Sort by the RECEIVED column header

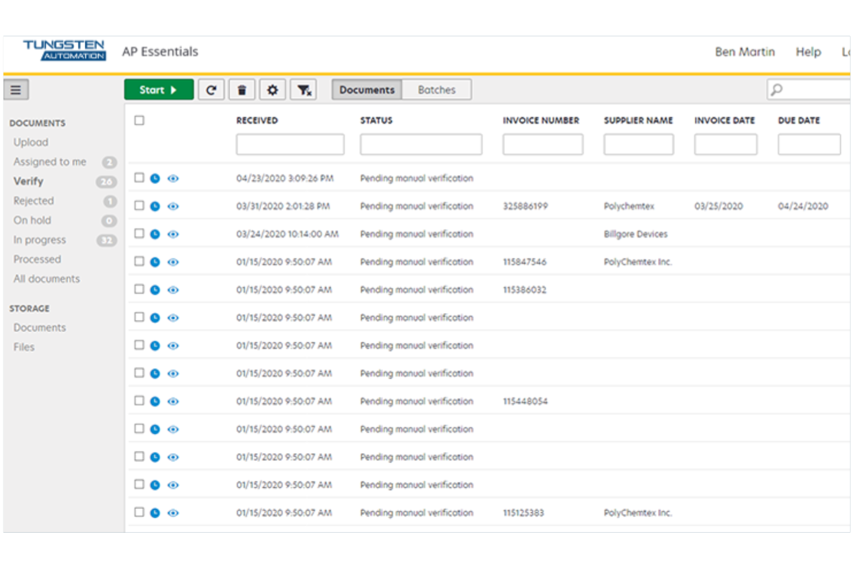click(257, 120)
